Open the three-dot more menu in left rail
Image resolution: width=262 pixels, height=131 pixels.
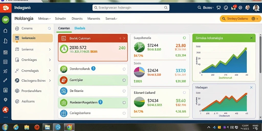[6, 117]
